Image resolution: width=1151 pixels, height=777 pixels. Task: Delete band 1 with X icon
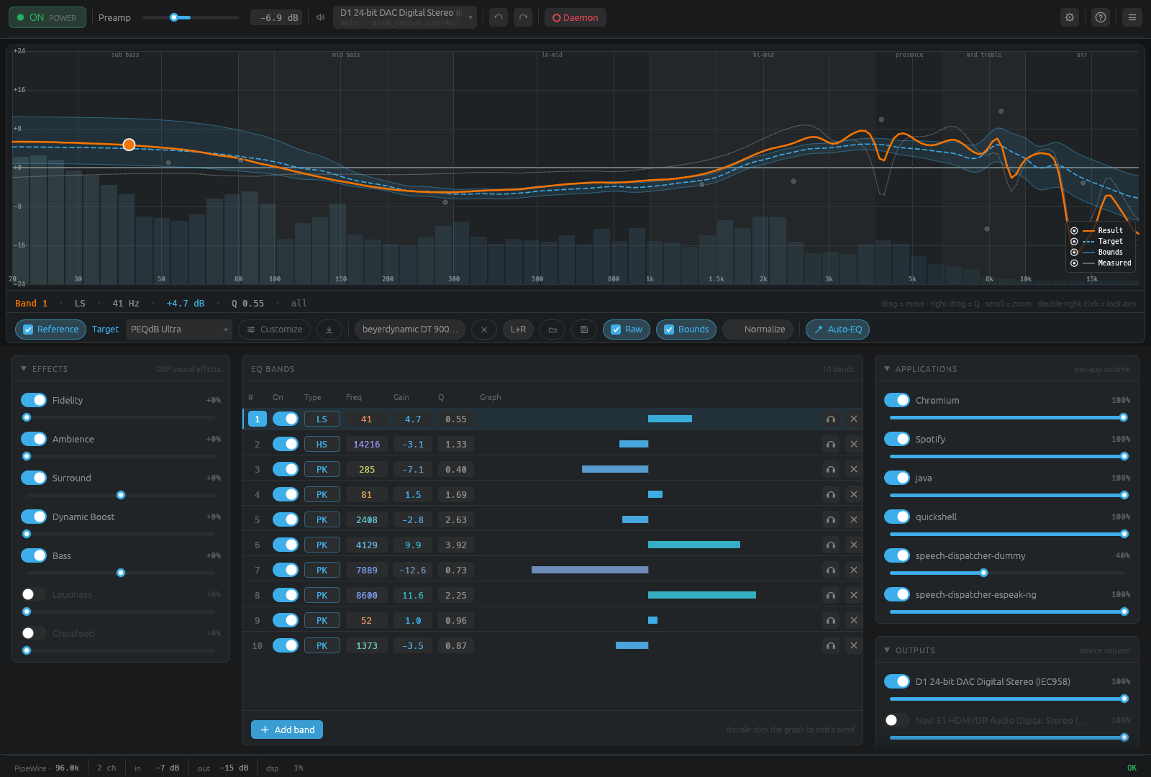click(x=854, y=419)
